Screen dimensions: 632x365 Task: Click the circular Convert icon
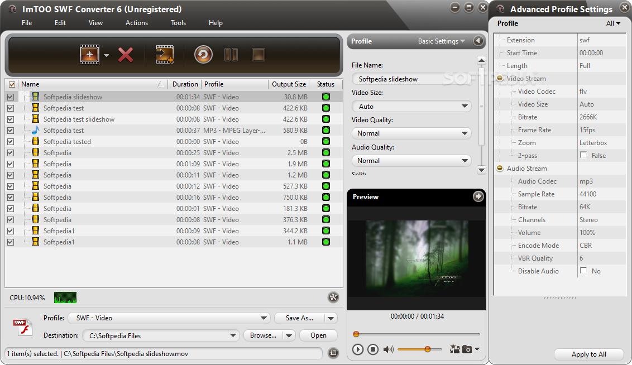pos(203,54)
